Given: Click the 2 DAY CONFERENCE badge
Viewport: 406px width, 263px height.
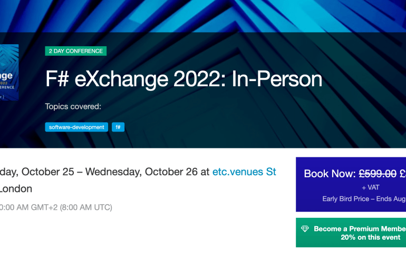Looking at the screenshot, I should (x=76, y=51).
